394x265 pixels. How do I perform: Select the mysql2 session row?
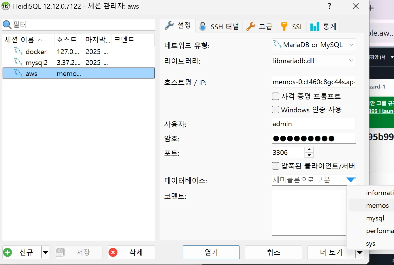pos(78,62)
